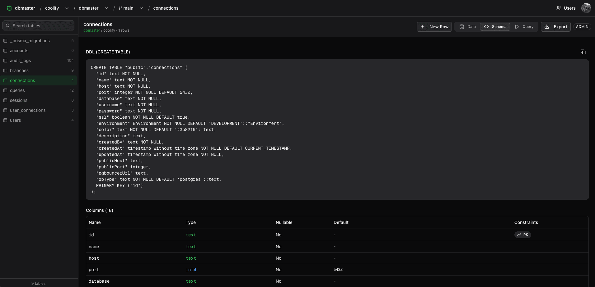The image size is (595, 287).
Task: Open the main branch selector dropdown
Action: [x=141, y=8]
